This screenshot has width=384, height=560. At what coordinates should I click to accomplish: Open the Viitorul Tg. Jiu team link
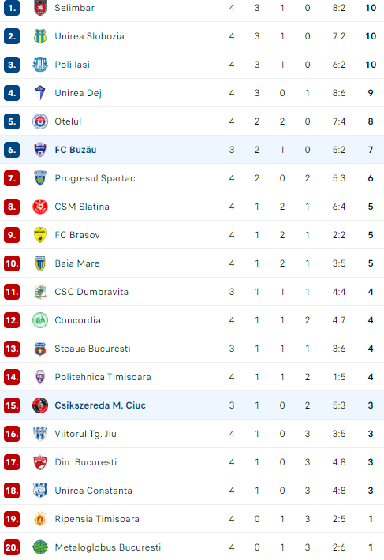pyautogui.click(x=85, y=434)
